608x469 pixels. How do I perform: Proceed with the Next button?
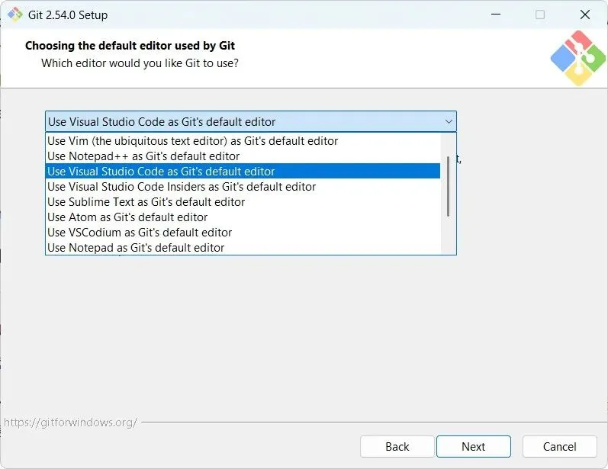pos(474,447)
